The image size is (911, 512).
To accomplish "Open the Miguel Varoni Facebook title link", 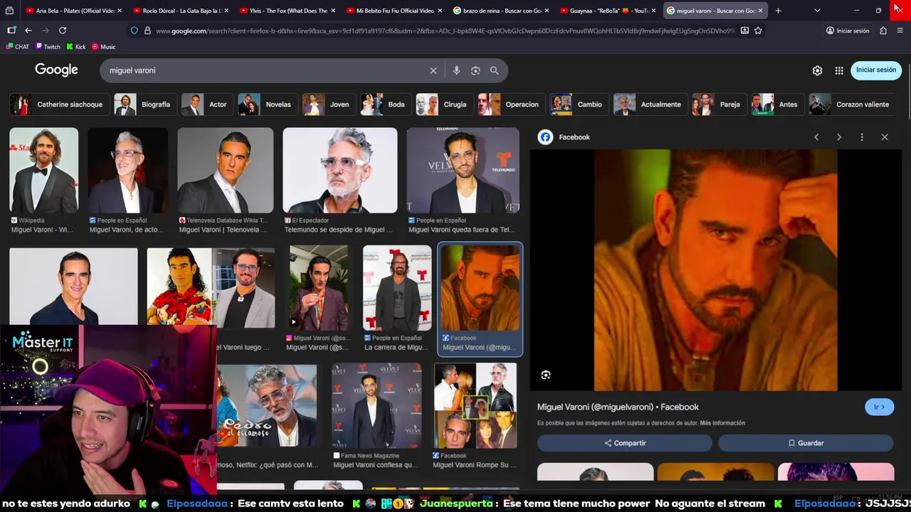I will (618, 407).
